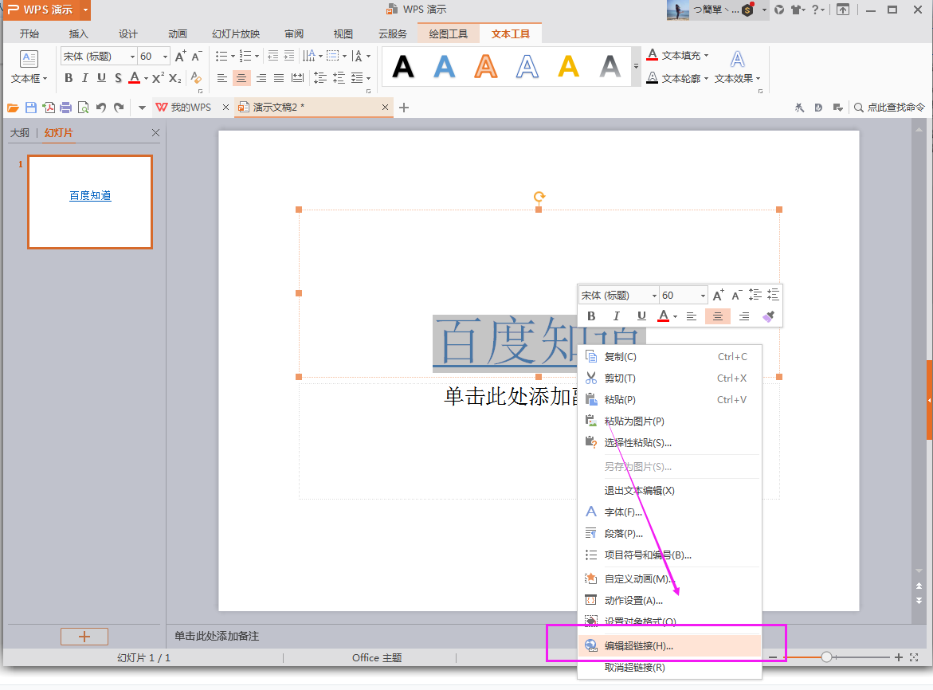Click the format painter in mini toolbar
The height and width of the screenshot is (690, 933).
pos(768,316)
